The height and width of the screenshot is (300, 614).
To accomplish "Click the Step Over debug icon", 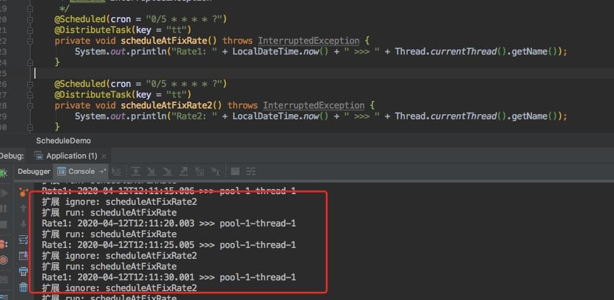I will tap(136, 171).
